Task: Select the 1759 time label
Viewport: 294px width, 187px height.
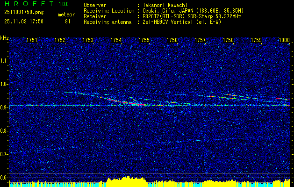Action: click(256, 40)
